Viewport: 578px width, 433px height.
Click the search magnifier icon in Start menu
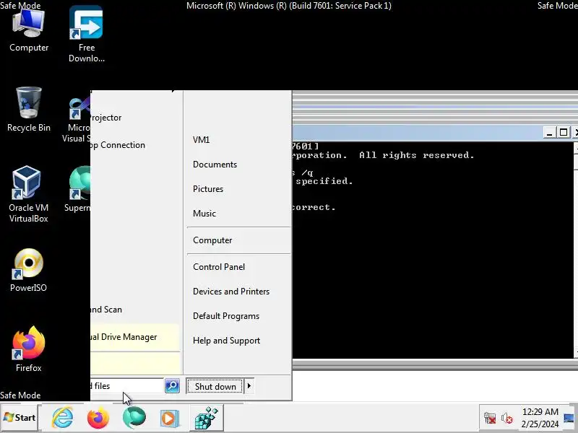pos(172,386)
